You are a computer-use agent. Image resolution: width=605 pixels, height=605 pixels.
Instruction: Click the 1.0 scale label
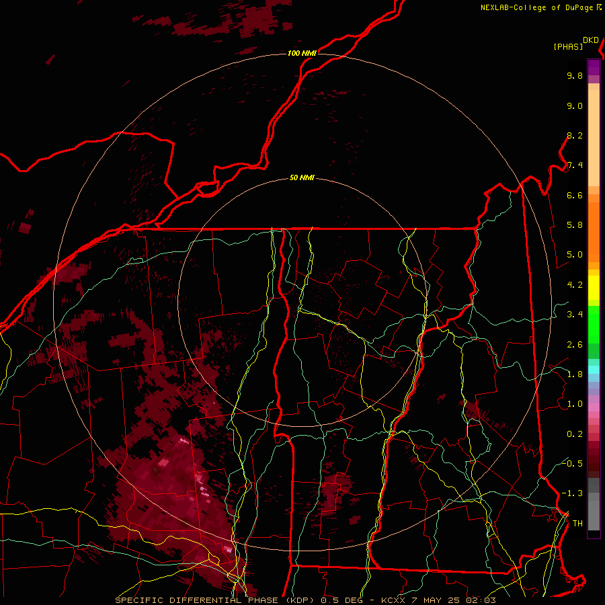(x=575, y=404)
